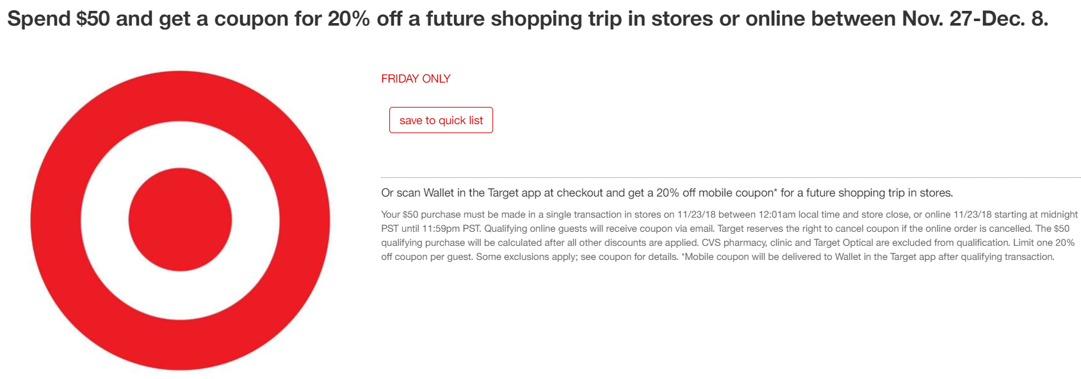Click "Limit one 20%" text in fine print
This screenshot has height=379, width=1081.
pyautogui.click(x=1045, y=243)
